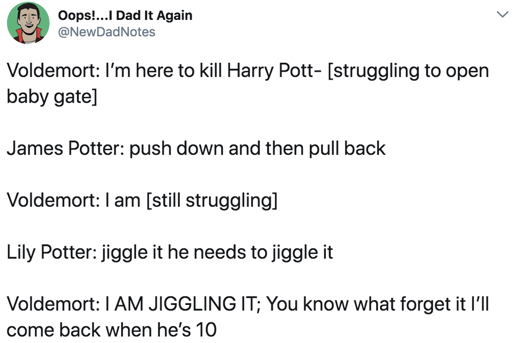Expand the tweet options chevron

(x=502, y=15)
